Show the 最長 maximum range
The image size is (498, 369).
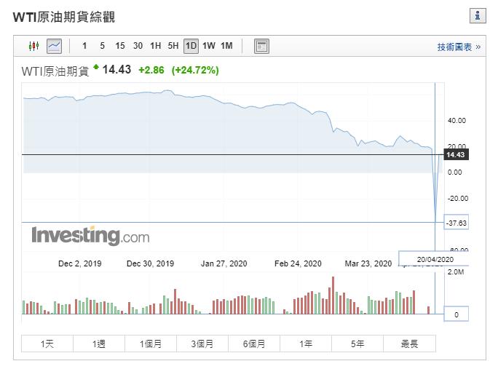tap(409, 344)
